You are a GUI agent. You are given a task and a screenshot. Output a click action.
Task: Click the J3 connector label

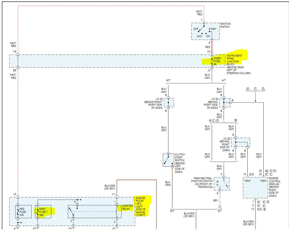click(x=209, y=70)
